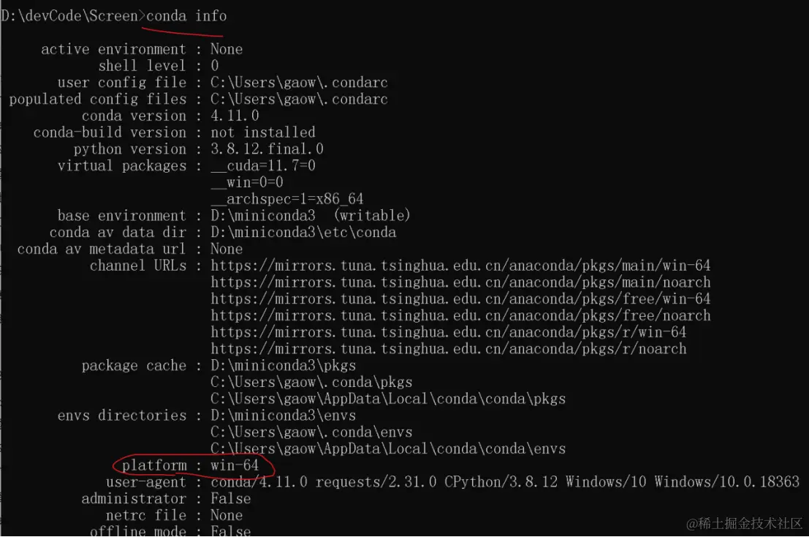Open the pkgs/free/noarch mirror URL
809x537 pixels.
point(460,315)
